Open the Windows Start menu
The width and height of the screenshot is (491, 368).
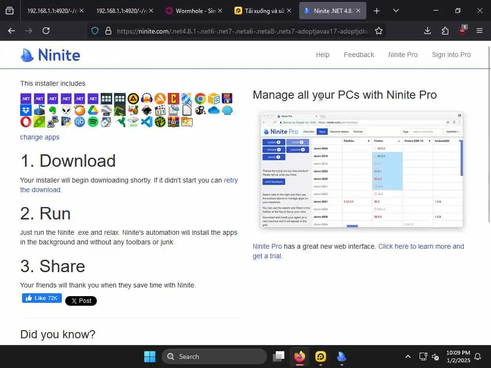150,356
